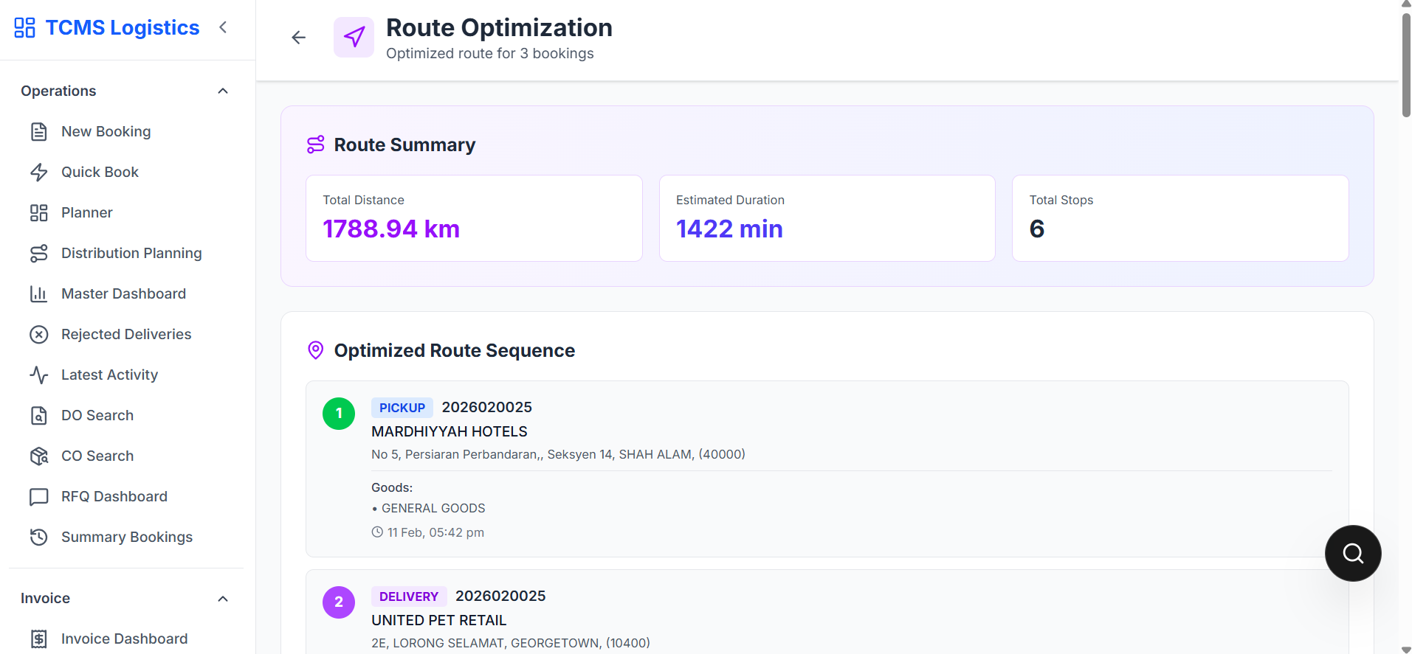Screen dimensions: 1412x654
Task: Click the Distribution Planning route icon
Action: click(x=39, y=254)
